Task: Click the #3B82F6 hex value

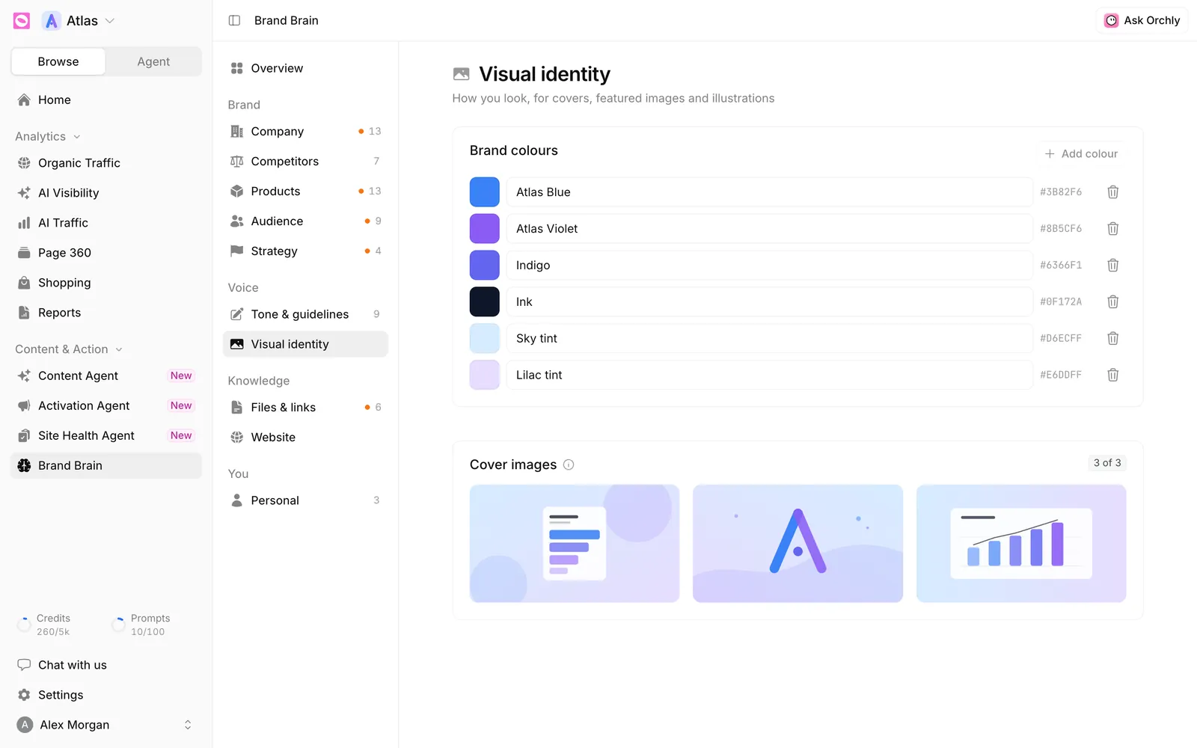Action: [1061, 192]
